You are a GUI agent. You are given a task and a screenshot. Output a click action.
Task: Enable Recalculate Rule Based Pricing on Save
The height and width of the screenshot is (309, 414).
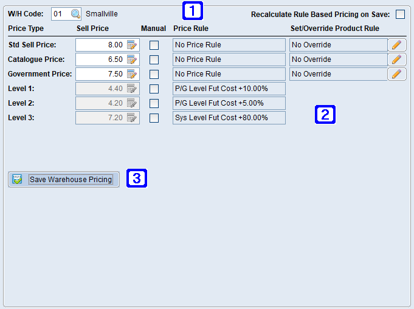point(400,14)
